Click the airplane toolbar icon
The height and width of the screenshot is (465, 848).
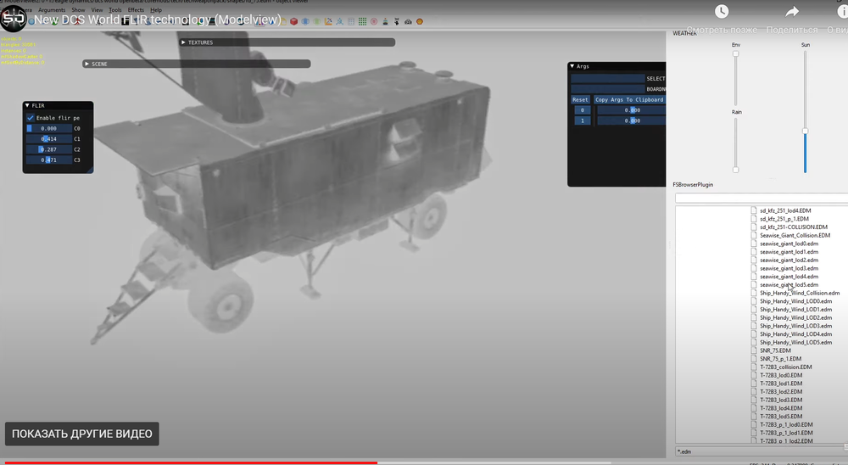click(x=396, y=22)
